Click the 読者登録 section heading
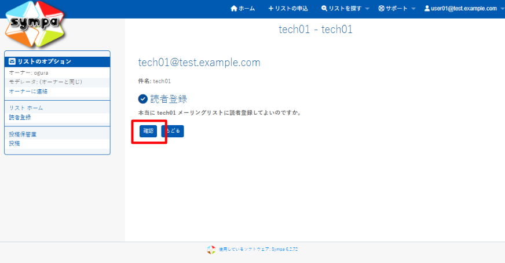The width and height of the screenshot is (505, 263). [169, 99]
